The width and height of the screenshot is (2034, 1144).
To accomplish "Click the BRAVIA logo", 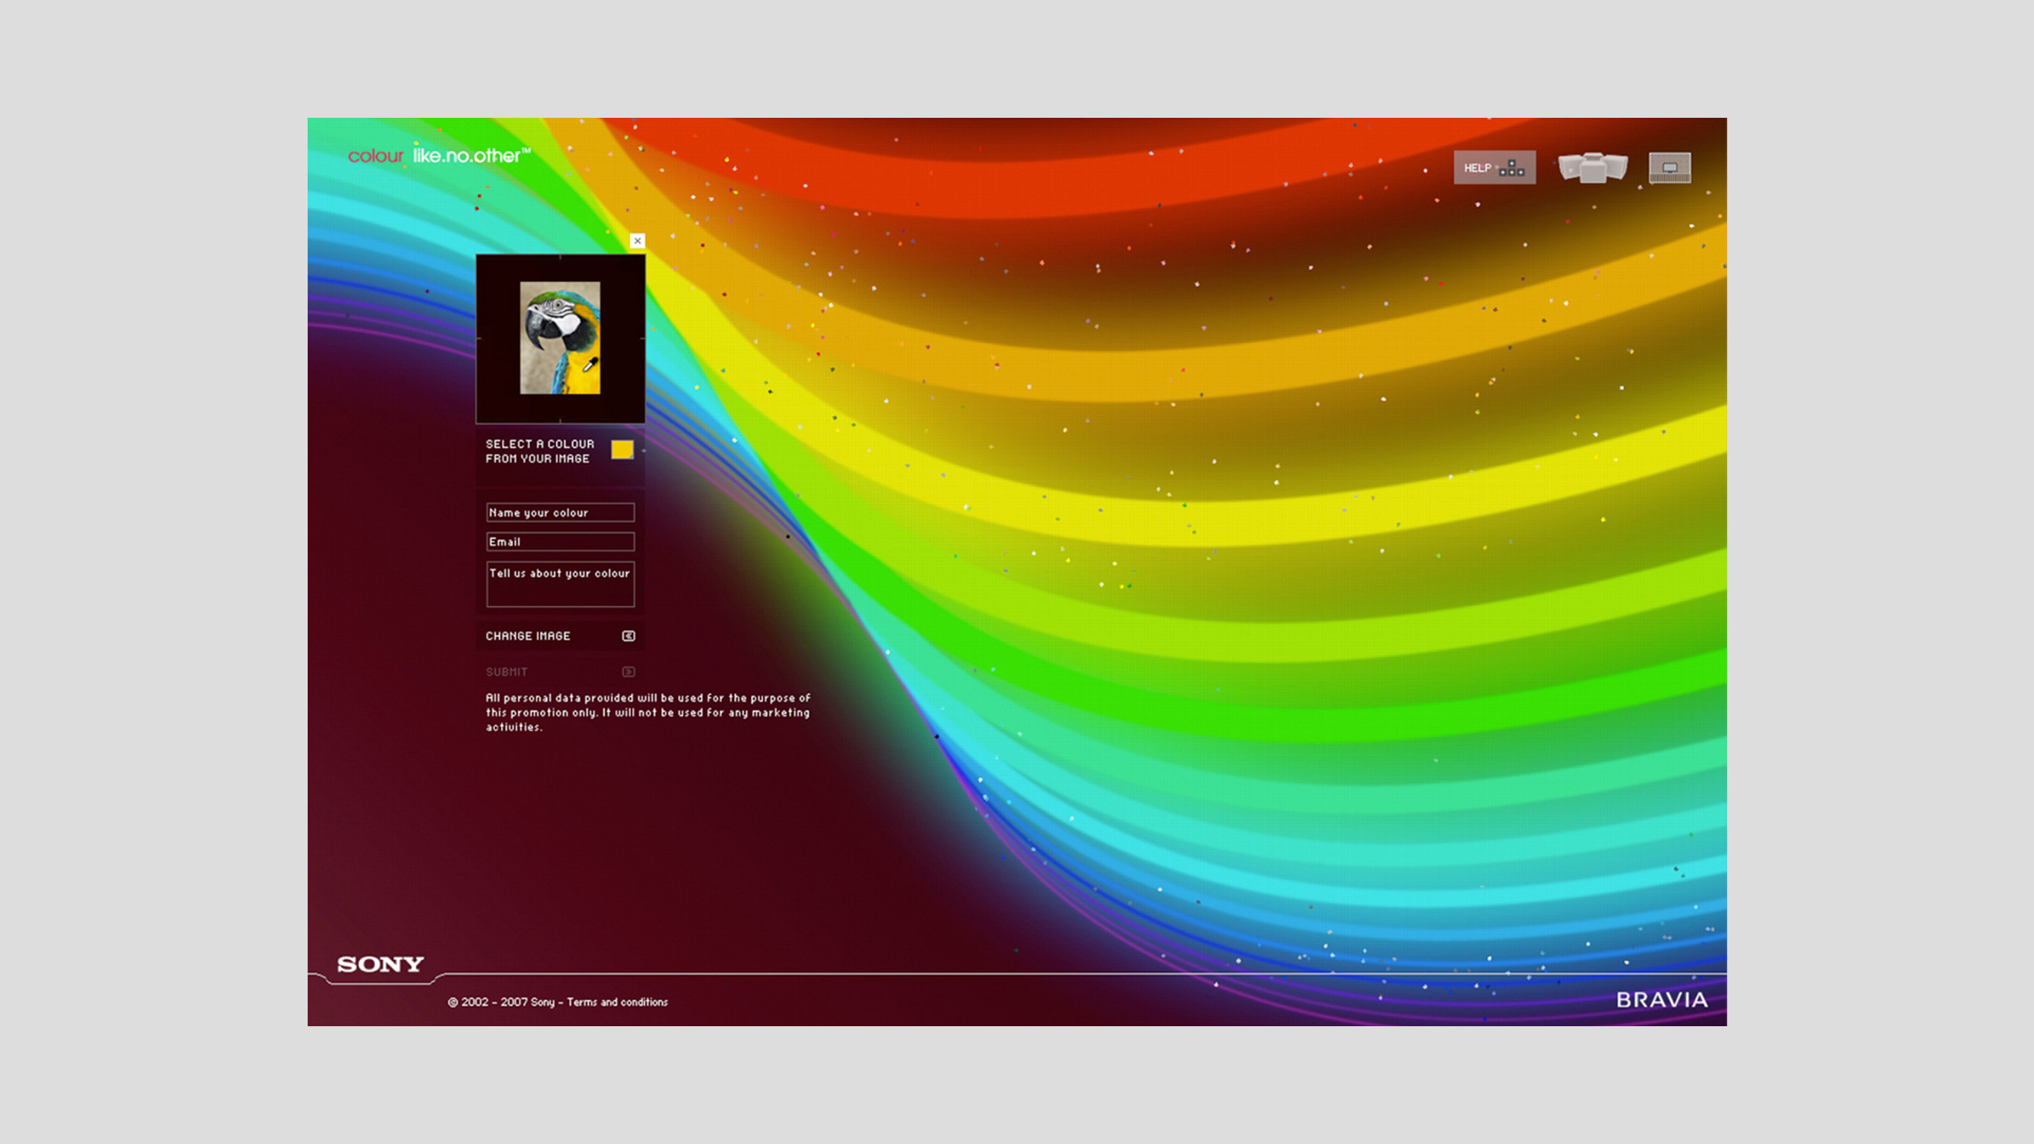I will (1662, 1000).
